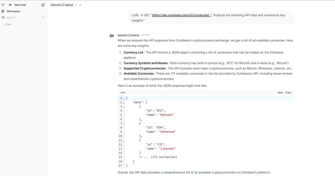Expand the Chats section

(x=7, y=24)
